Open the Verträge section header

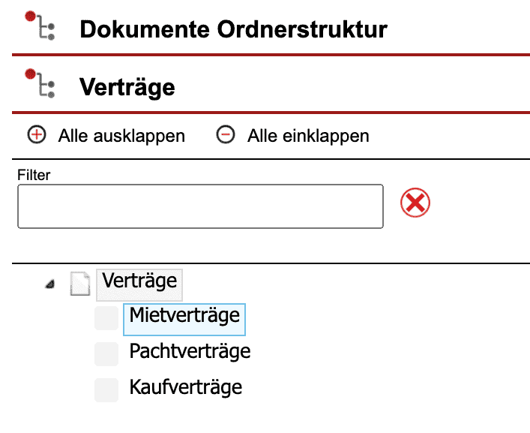coord(127,87)
